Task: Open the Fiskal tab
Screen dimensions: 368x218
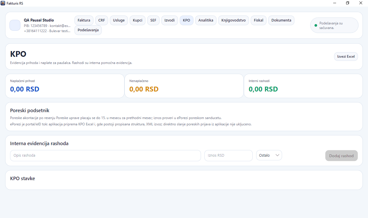Action: [x=258, y=20]
